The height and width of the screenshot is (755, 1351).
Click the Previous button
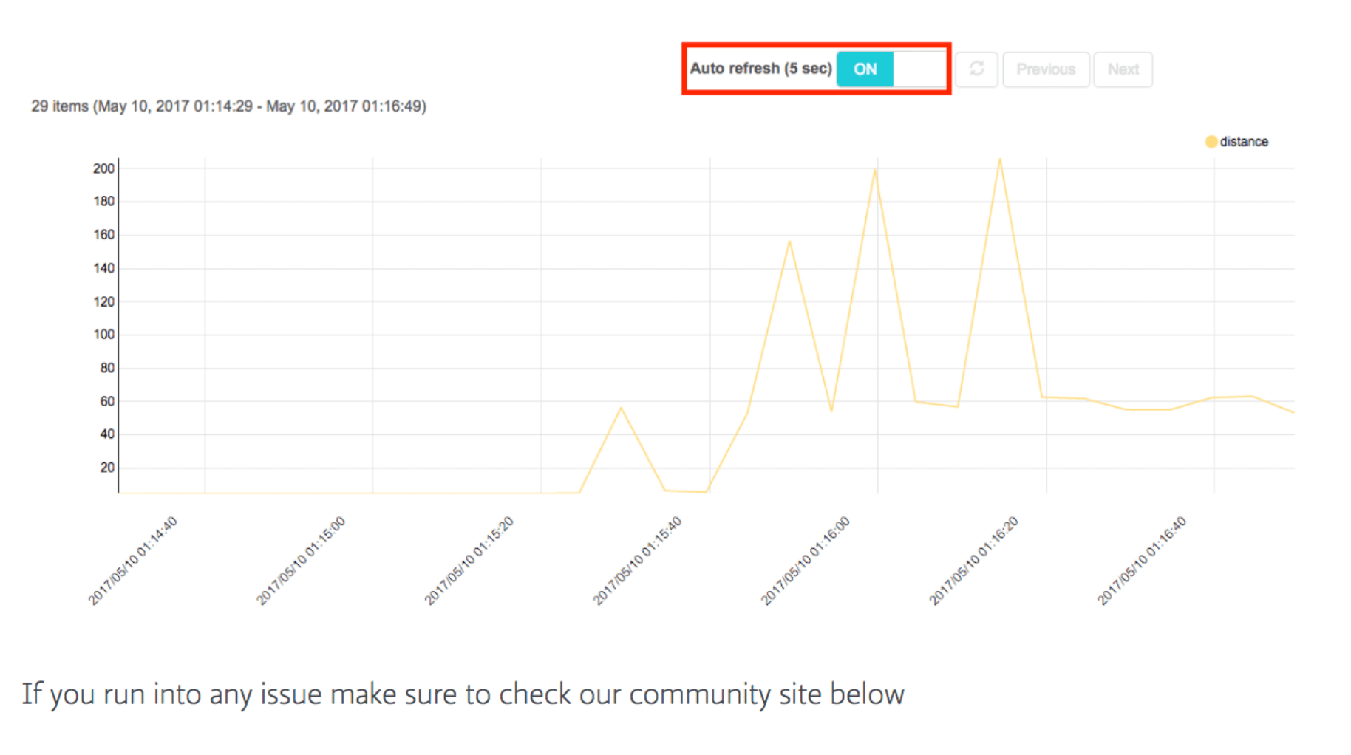click(1046, 69)
